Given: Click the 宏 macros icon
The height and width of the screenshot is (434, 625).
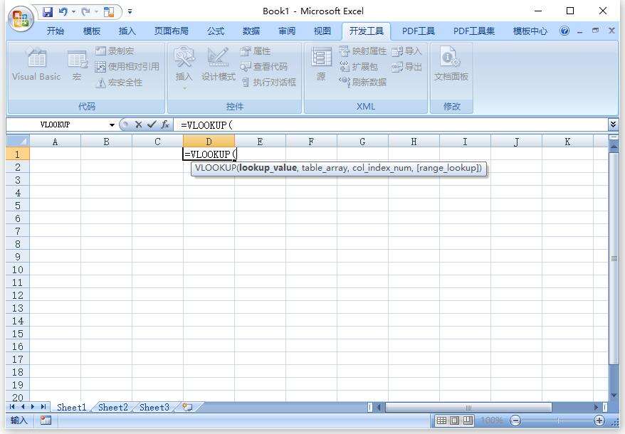Looking at the screenshot, I should coord(78,65).
